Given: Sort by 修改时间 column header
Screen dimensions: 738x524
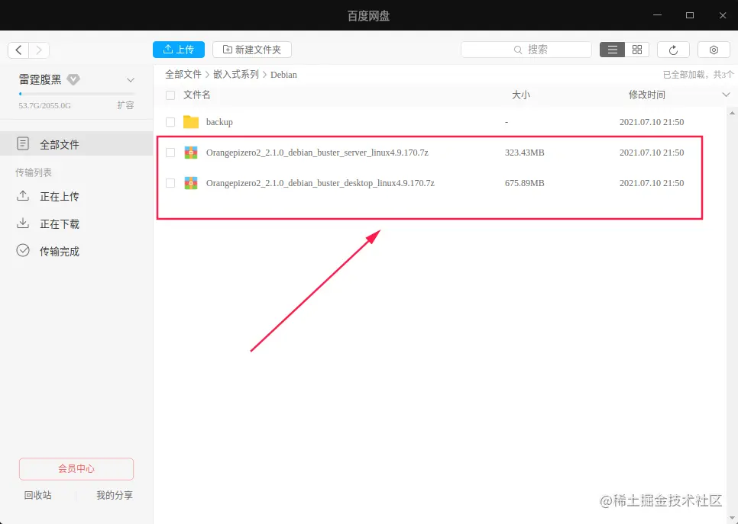Looking at the screenshot, I should [x=646, y=95].
